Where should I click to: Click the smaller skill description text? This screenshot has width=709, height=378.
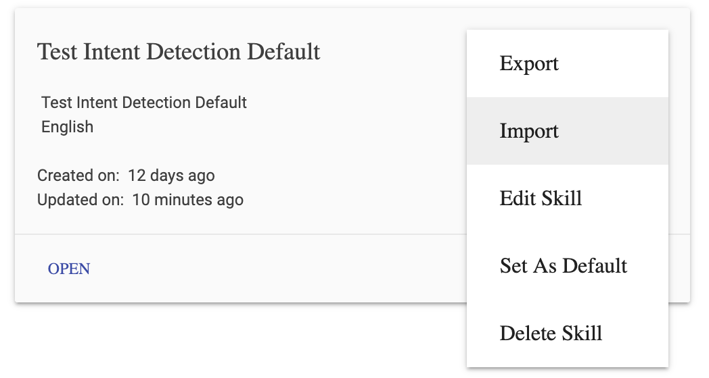tap(144, 103)
